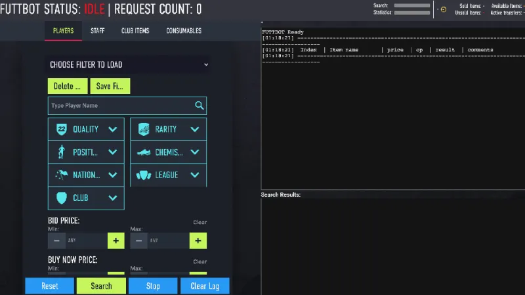Expand the Club filter chevron

[113, 198]
